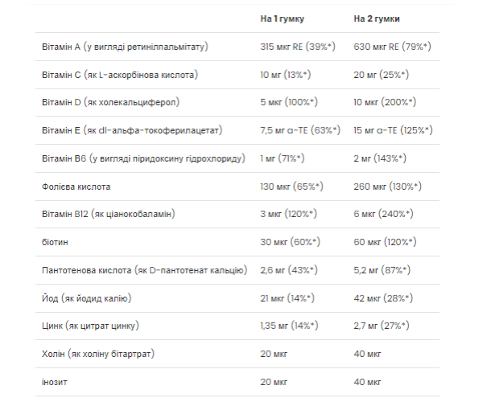Click the 10 мкг (200%*) value

[383, 103]
